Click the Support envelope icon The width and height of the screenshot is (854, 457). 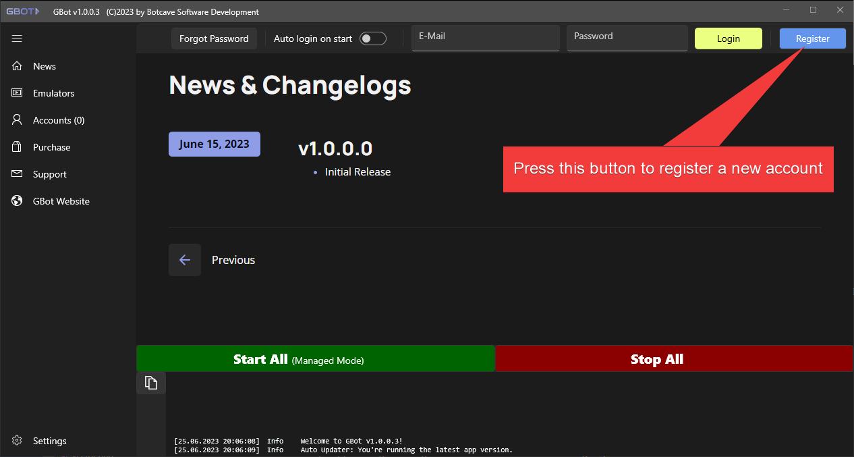pos(18,174)
